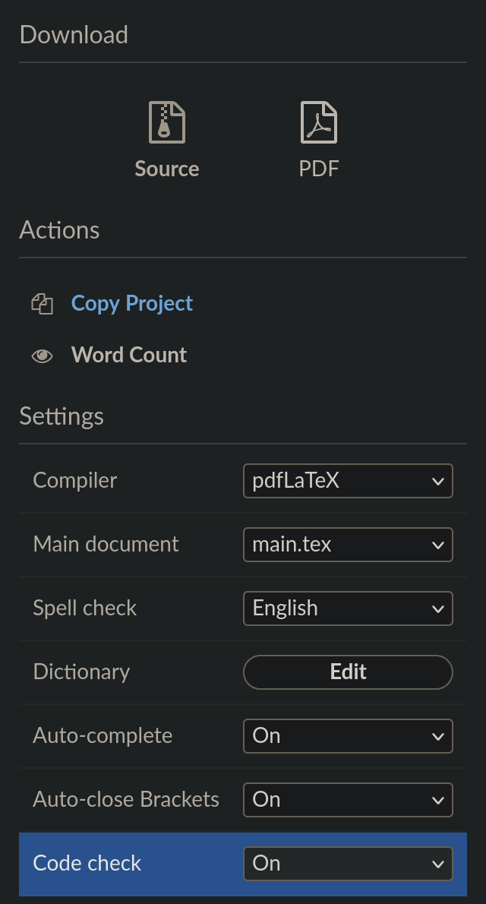Toggle the Code check On setting

347,864
